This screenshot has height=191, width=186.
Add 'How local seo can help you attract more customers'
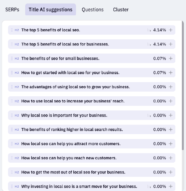(171, 144)
